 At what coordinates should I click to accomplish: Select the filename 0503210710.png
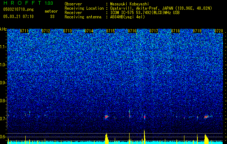18,9
